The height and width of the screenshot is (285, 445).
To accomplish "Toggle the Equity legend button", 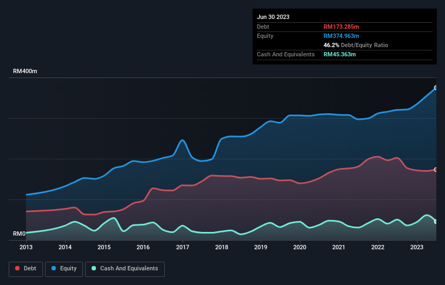I will coord(64,269).
